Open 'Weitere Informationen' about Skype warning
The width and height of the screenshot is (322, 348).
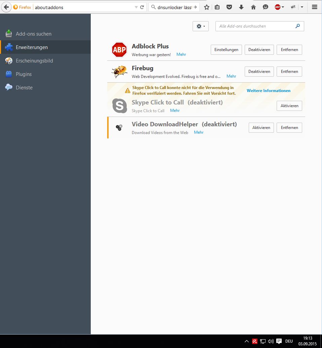pyautogui.click(x=269, y=91)
